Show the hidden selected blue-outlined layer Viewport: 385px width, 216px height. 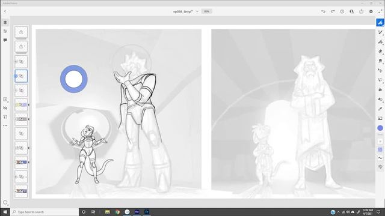(x=22, y=76)
